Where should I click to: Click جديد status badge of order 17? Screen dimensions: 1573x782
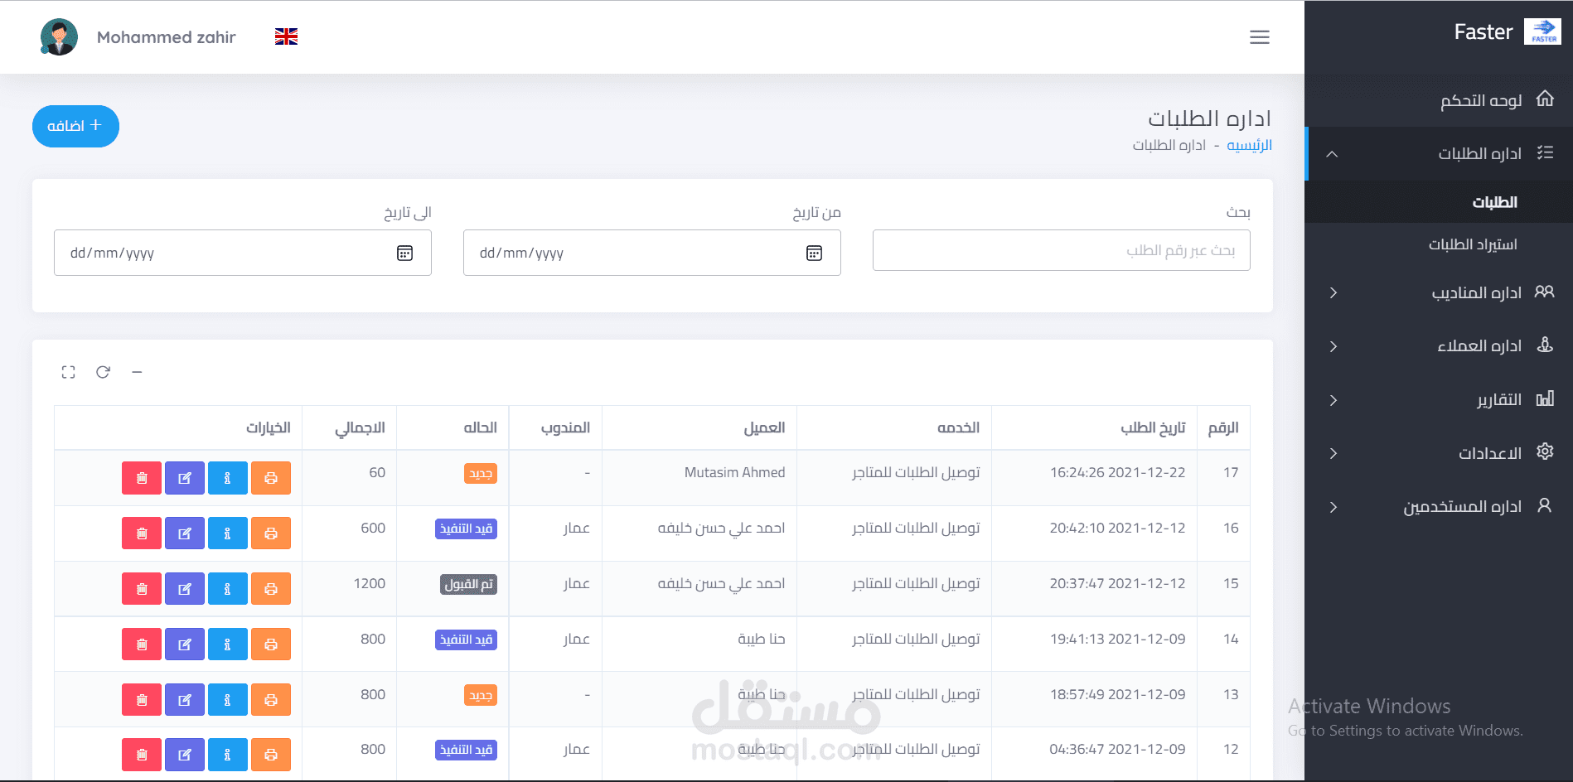point(481,473)
